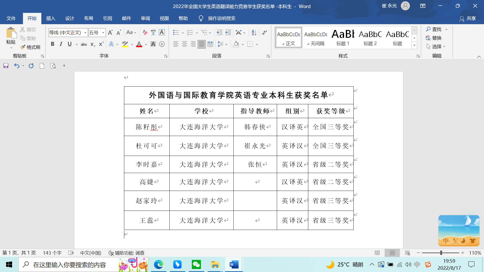Click the save icon in quick access toolbar

tap(6, 66)
